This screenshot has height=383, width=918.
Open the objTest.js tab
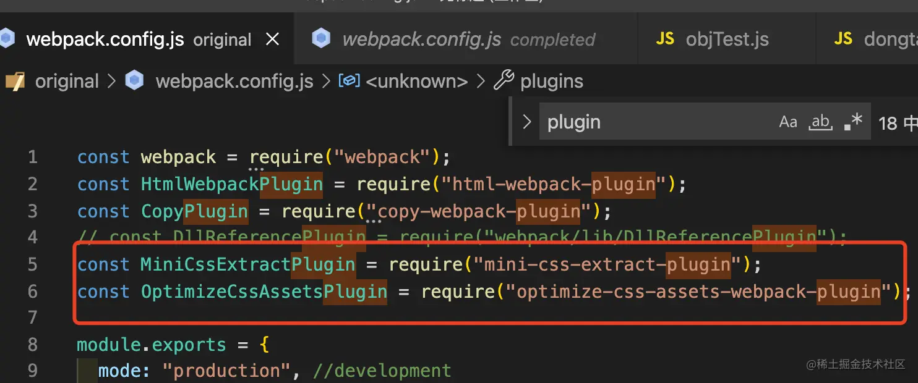click(727, 40)
